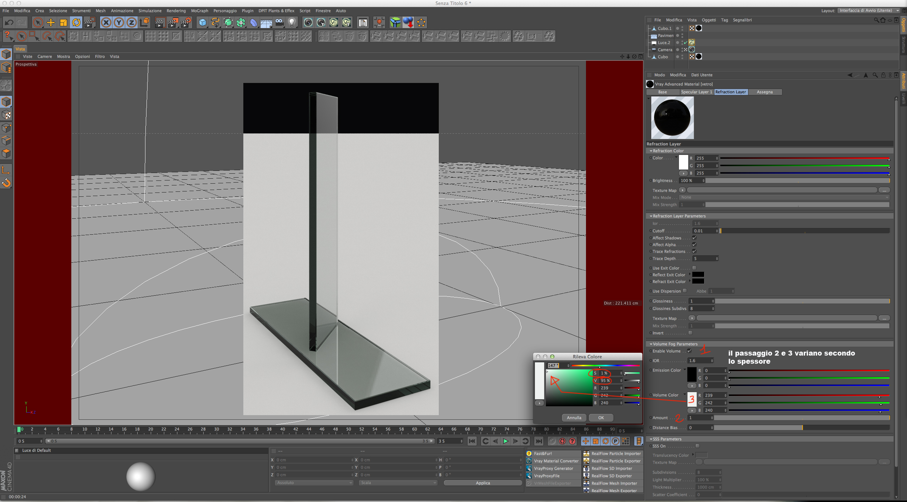Click Annulla in the color dialog
Image resolution: width=907 pixels, height=502 pixels.
point(574,418)
